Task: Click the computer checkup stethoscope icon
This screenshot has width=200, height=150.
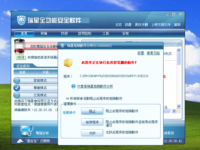Action: coord(27,130)
